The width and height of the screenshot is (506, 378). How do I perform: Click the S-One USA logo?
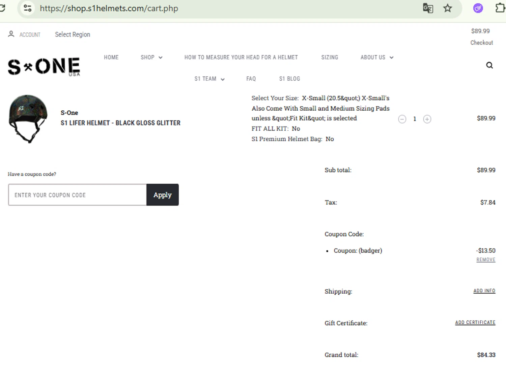point(44,66)
